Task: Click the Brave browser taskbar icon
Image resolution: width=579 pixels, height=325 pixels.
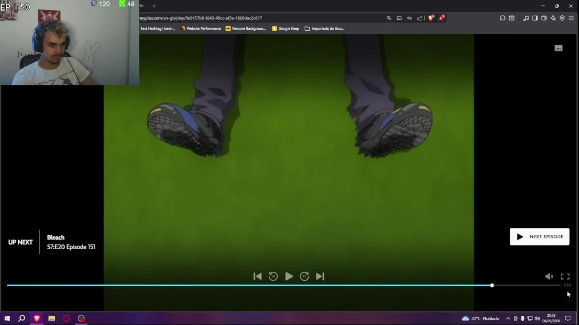Action: coord(37,318)
